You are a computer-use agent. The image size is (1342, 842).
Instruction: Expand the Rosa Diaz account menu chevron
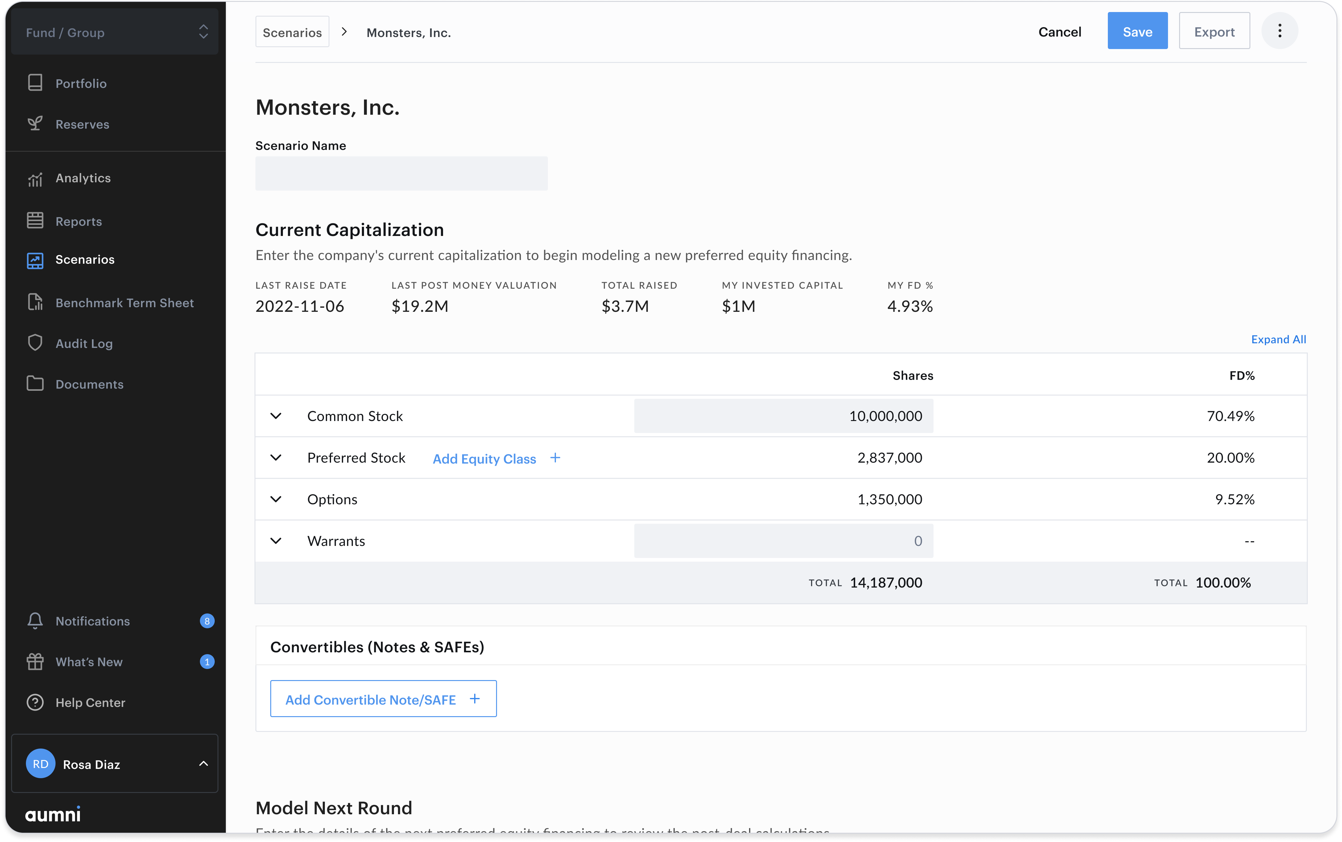[x=204, y=763]
